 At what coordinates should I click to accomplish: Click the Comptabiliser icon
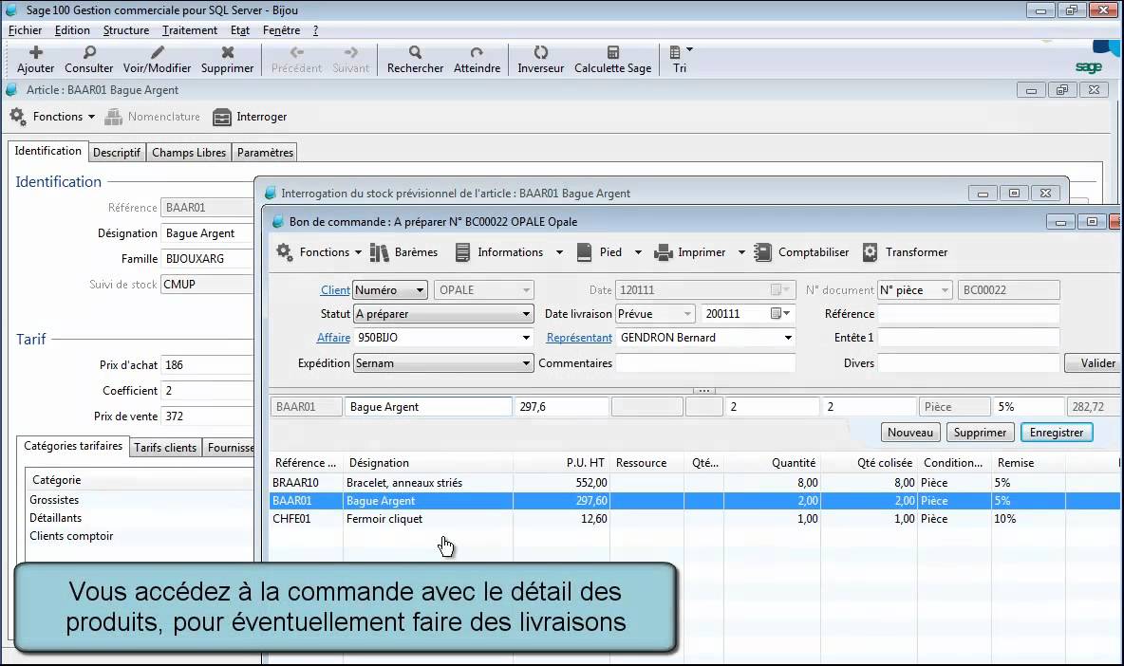(x=762, y=252)
